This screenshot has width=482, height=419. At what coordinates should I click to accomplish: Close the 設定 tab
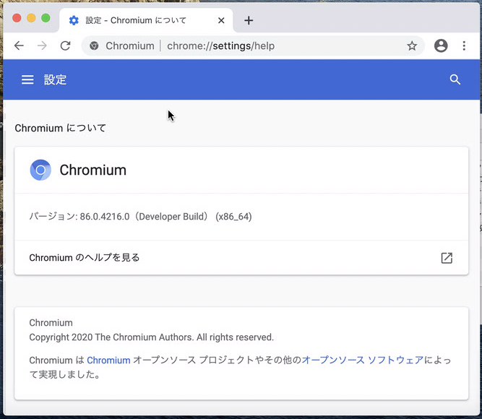tap(221, 20)
